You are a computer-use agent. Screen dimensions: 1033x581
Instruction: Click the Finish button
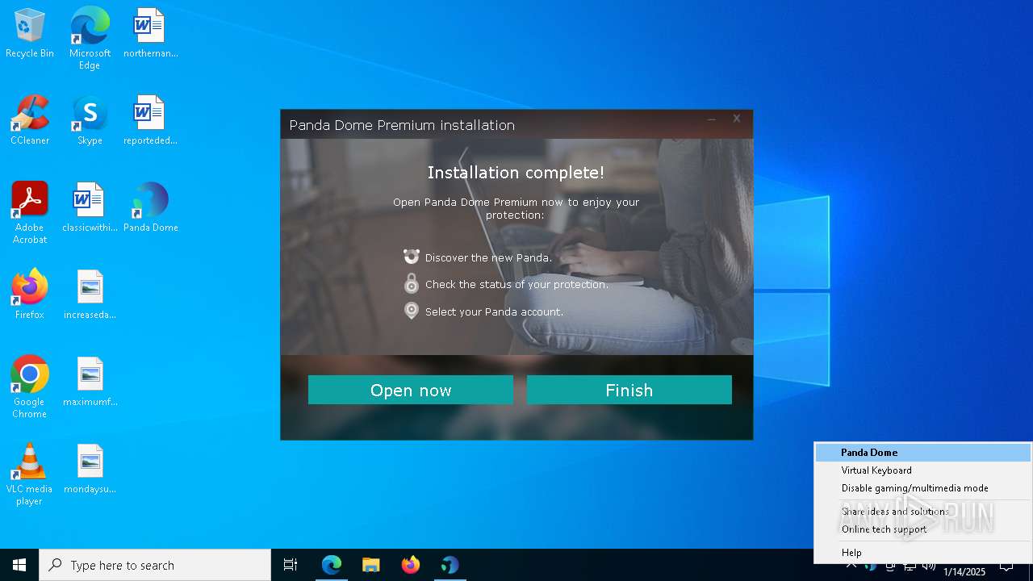(629, 390)
